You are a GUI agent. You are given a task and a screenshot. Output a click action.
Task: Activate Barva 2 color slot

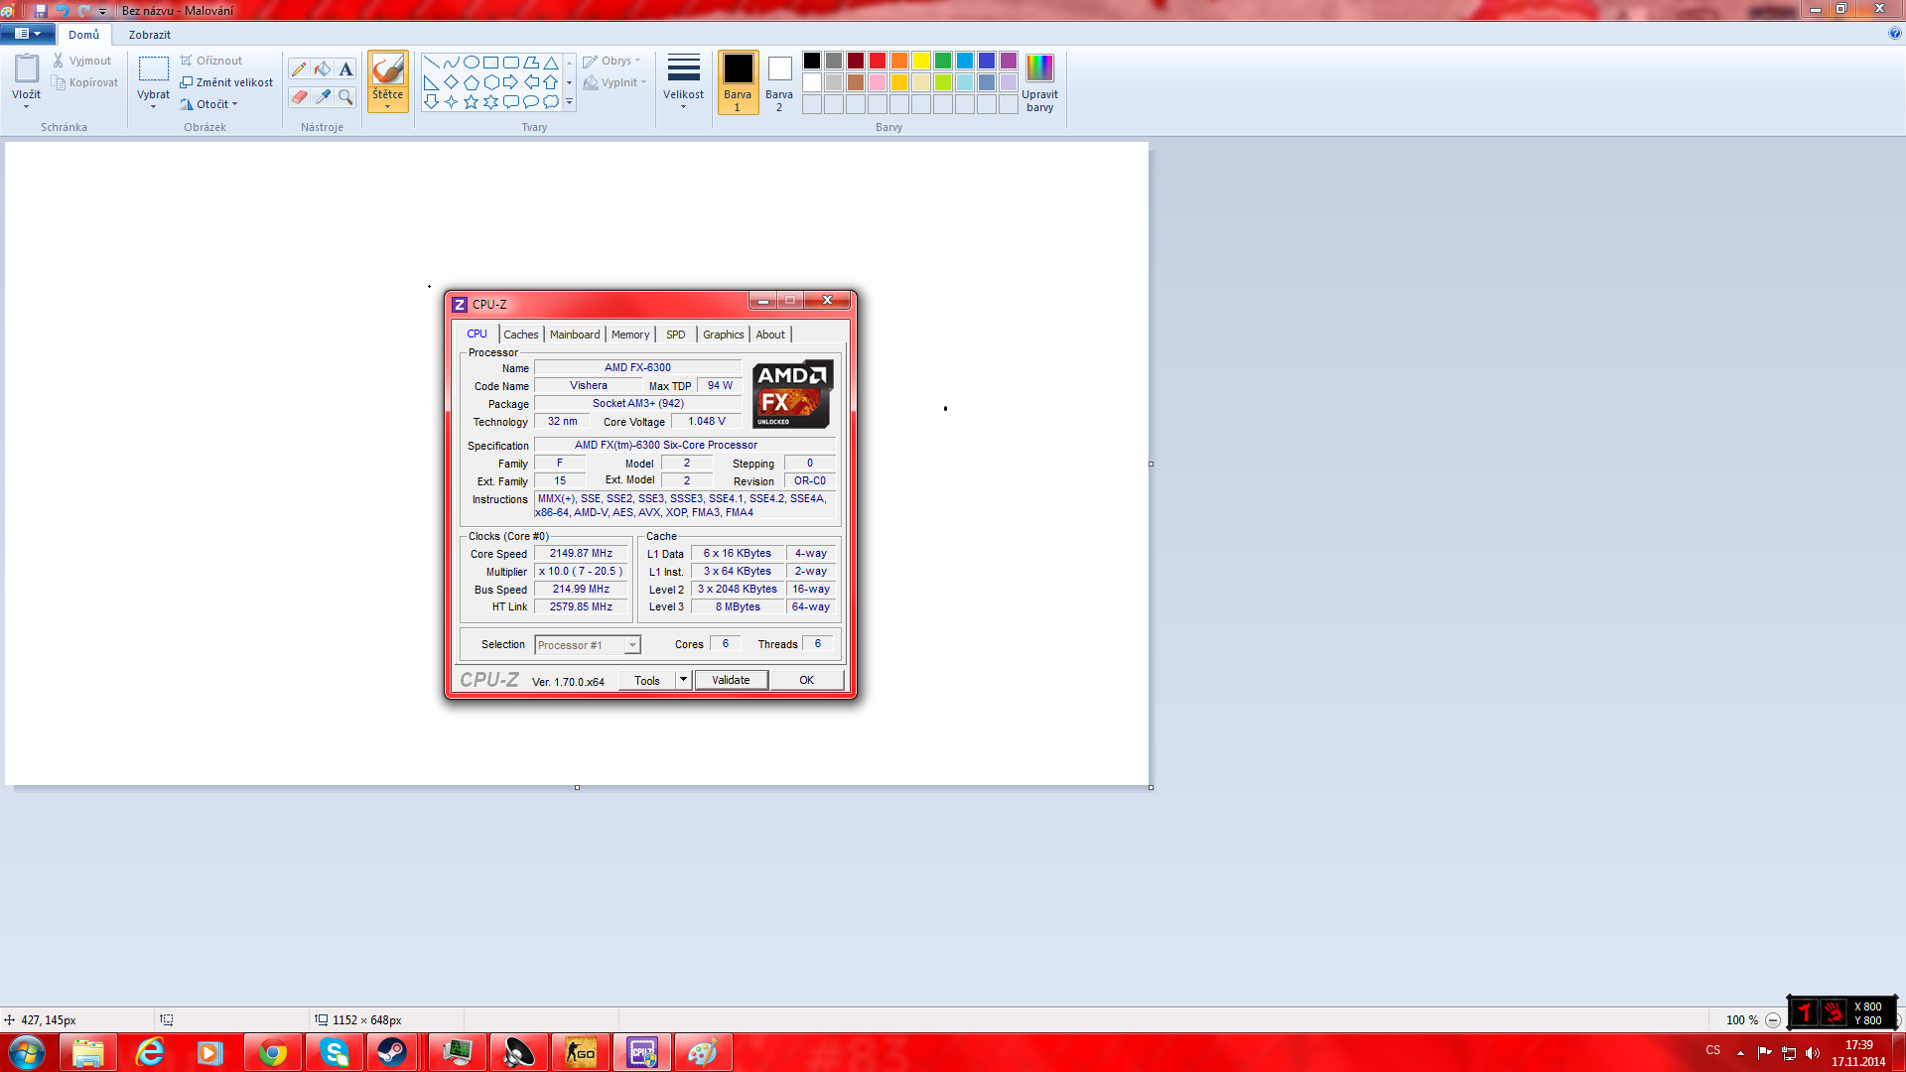779,82
